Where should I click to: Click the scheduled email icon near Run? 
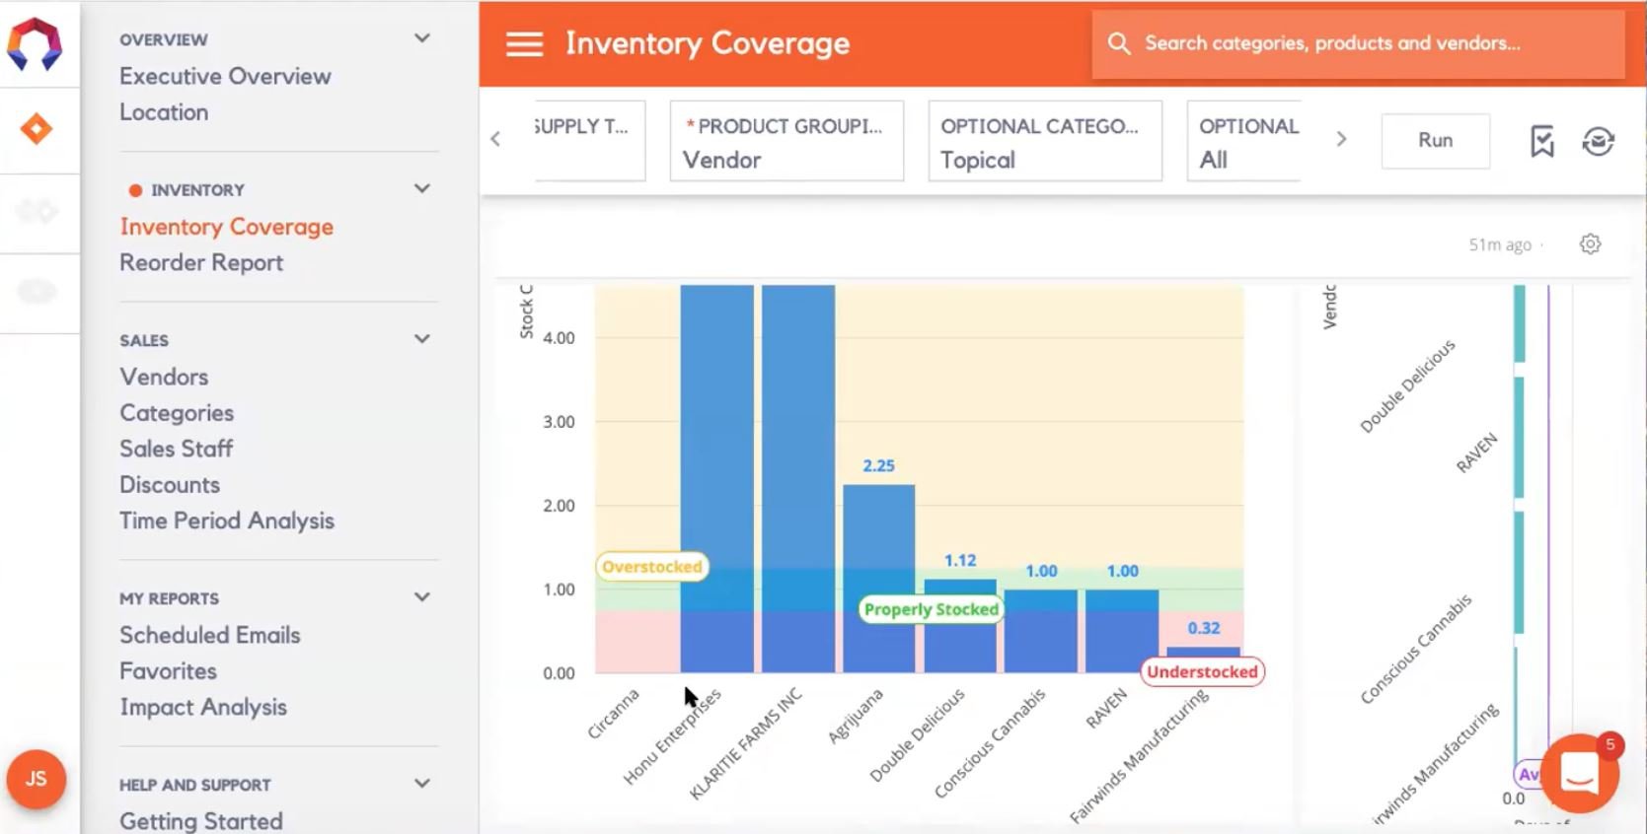(1598, 141)
